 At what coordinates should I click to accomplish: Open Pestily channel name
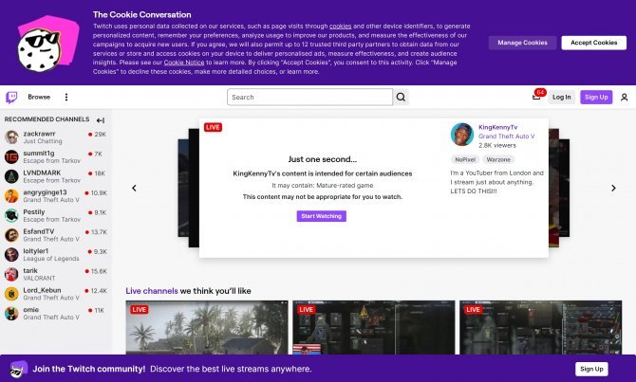33,212
